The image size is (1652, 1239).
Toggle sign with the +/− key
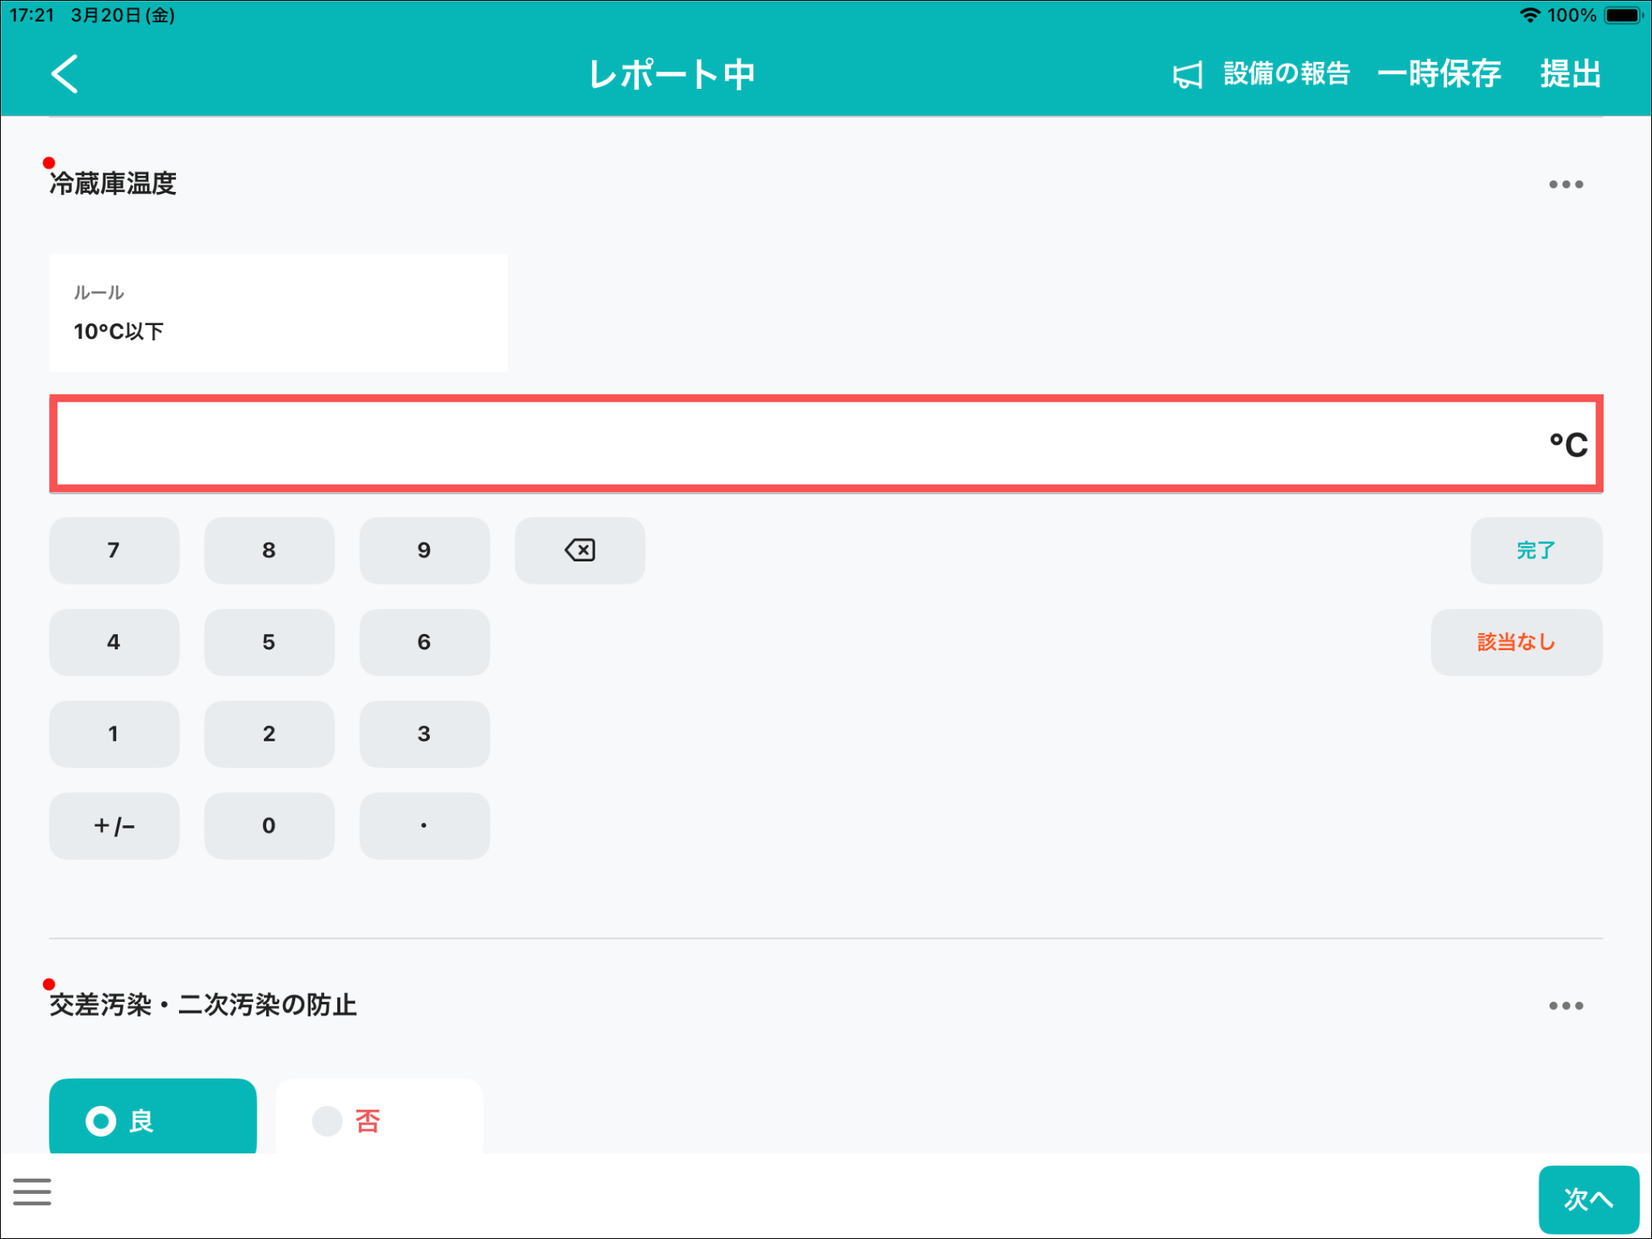(114, 825)
